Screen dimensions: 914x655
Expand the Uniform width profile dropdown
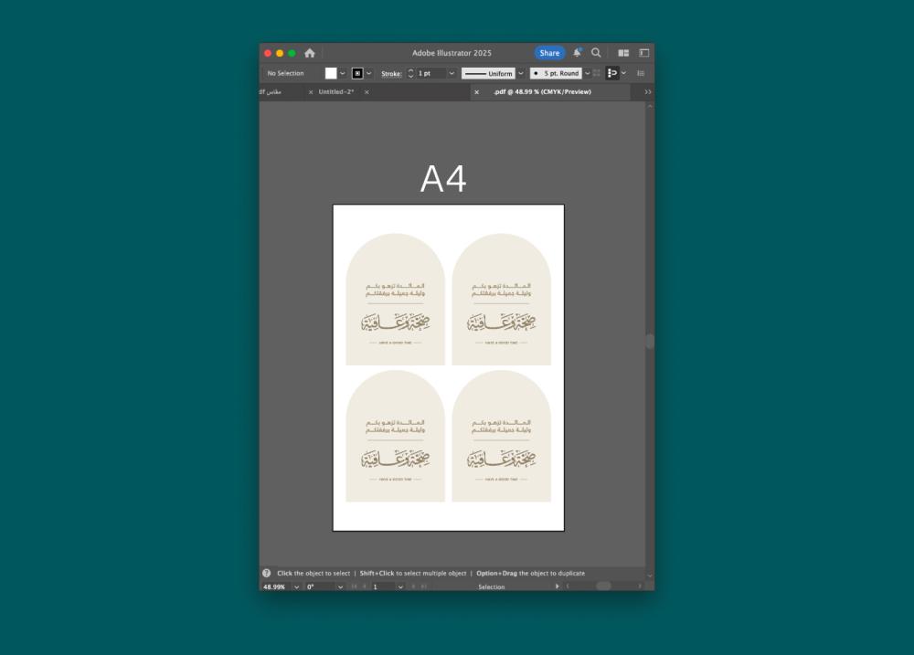(521, 73)
